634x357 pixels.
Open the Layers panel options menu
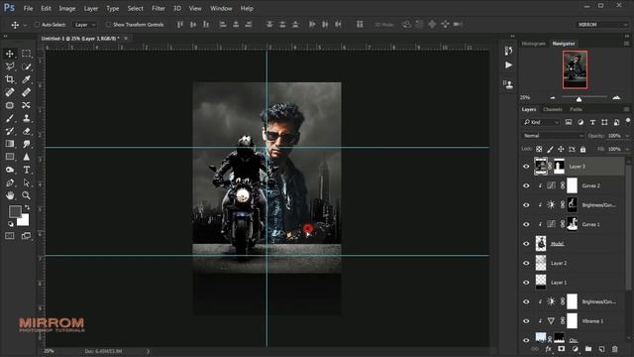coord(626,109)
